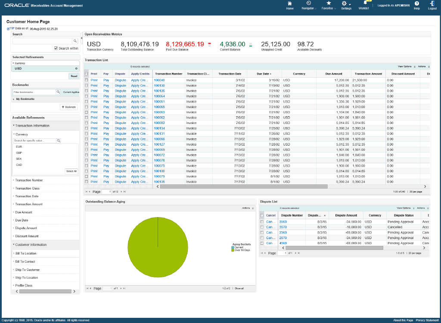441x323 pixels.
Task: Select checkbox for transaction 100135
Action: coord(86,182)
